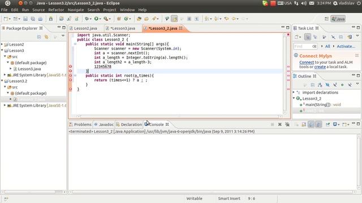Click the All filter link in Task List
Viewport: 362px width, 203px height.
click(x=327, y=46)
